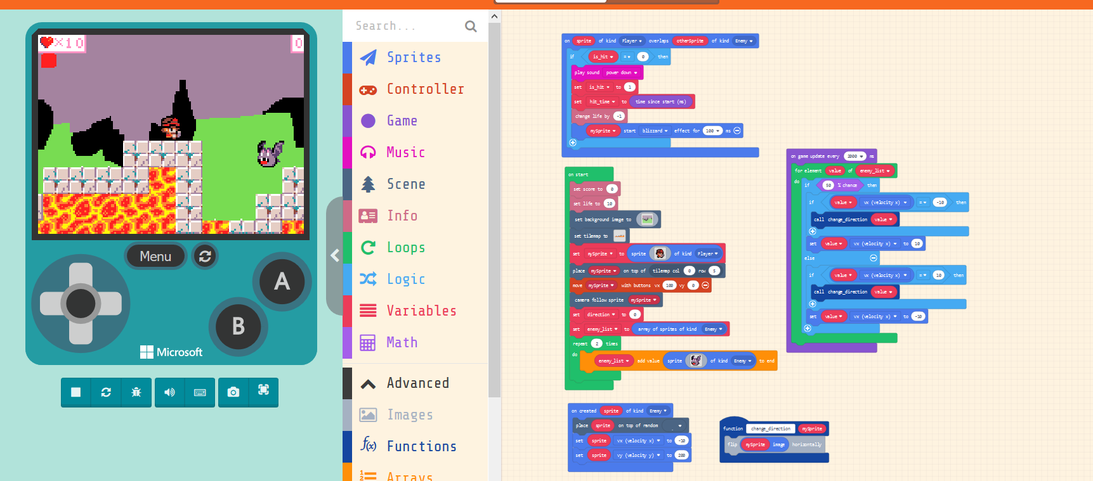Select the 'on start' block header
The image size is (1093, 481).
[x=578, y=174]
